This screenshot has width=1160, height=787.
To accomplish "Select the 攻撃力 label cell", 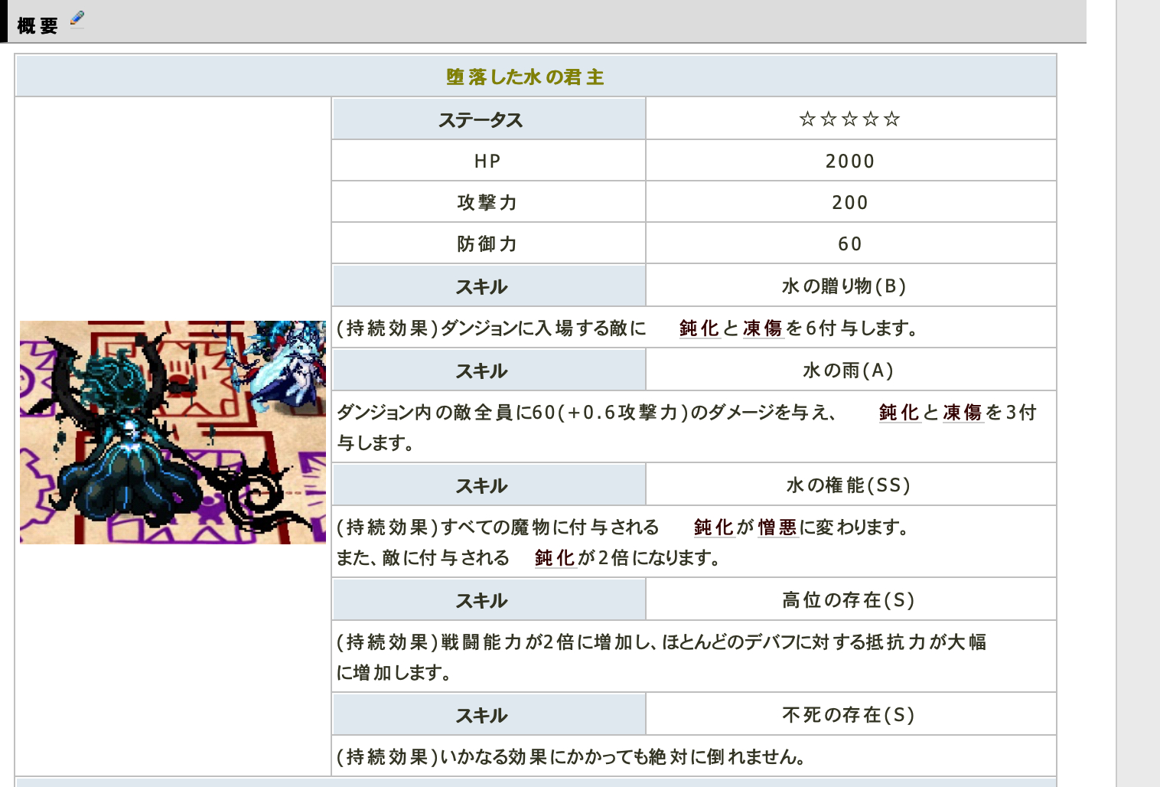I will (489, 202).
